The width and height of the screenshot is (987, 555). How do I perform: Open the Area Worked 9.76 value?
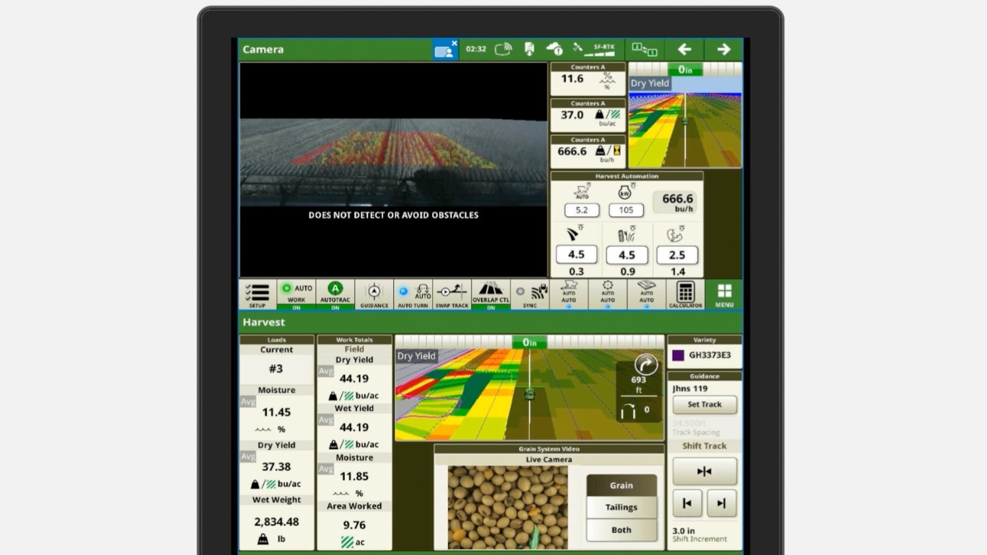pyautogui.click(x=354, y=525)
